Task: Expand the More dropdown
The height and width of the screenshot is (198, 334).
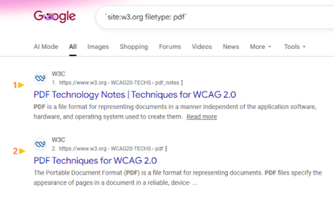Action: [261, 47]
